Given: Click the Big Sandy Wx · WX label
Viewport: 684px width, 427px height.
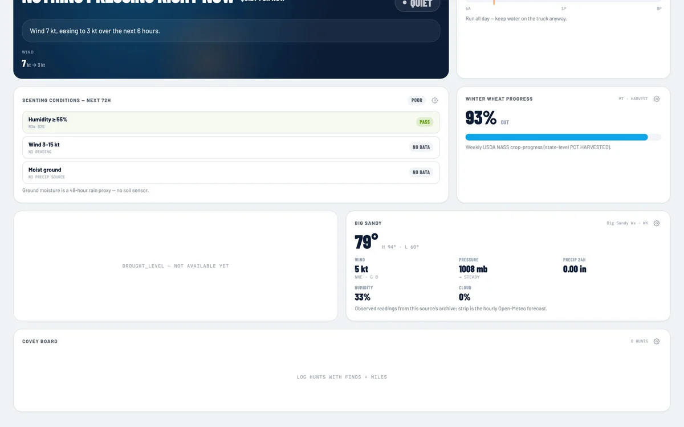Looking at the screenshot, I should (627, 223).
